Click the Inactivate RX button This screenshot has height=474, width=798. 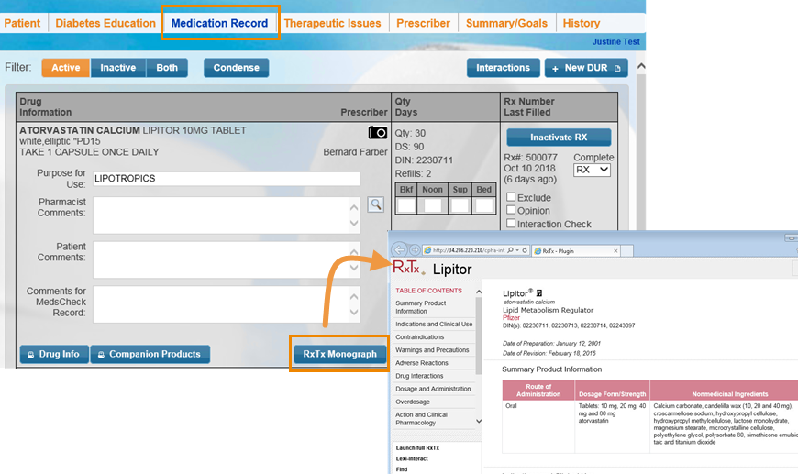559,138
